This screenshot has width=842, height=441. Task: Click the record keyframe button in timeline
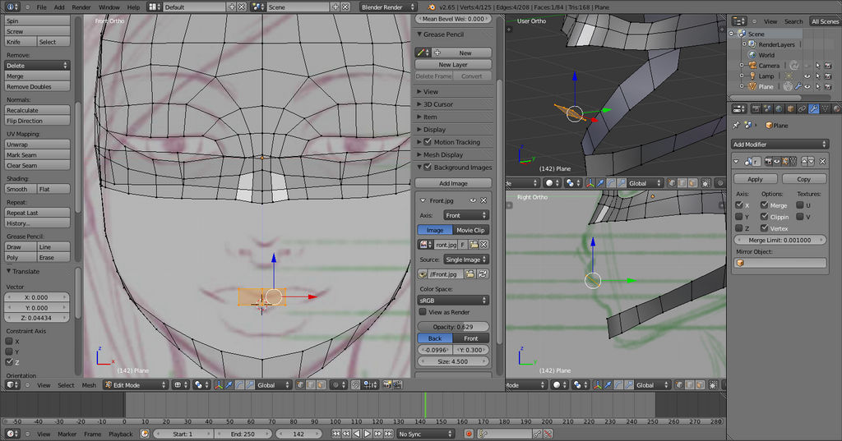pos(469,434)
